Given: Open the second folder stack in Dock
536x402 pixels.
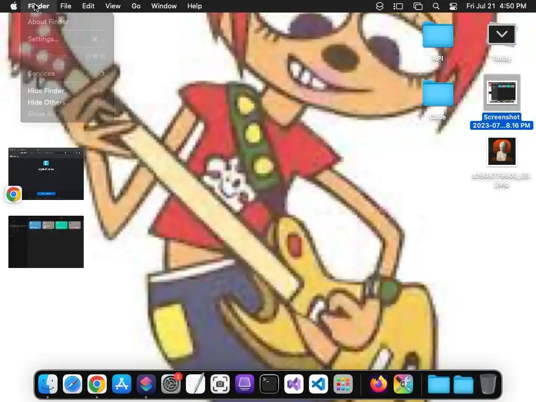Looking at the screenshot, I should click(464, 384).
